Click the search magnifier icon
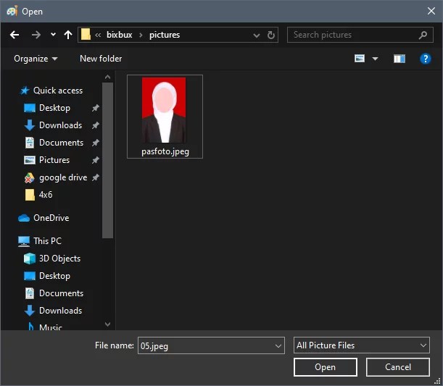This screenshot has width=443, height=386. pyautogui.click(x=423, y=35)
